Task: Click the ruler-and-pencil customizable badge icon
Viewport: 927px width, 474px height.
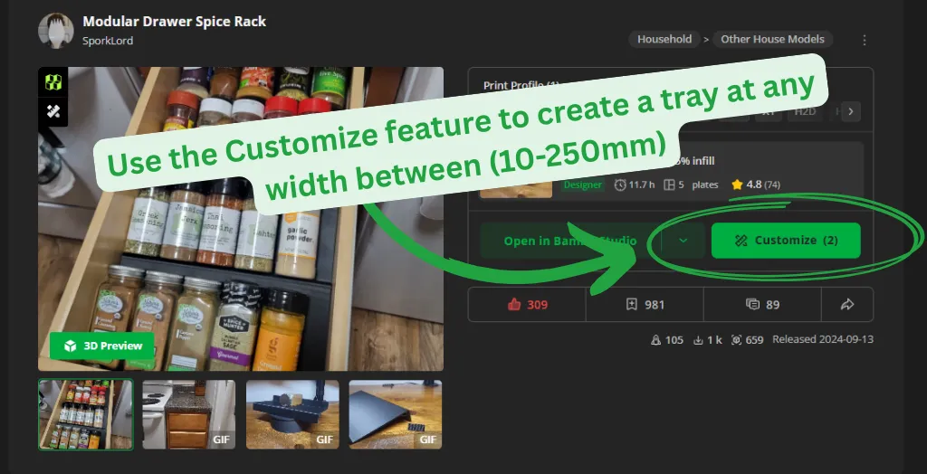Action: (x=53, y=111)
